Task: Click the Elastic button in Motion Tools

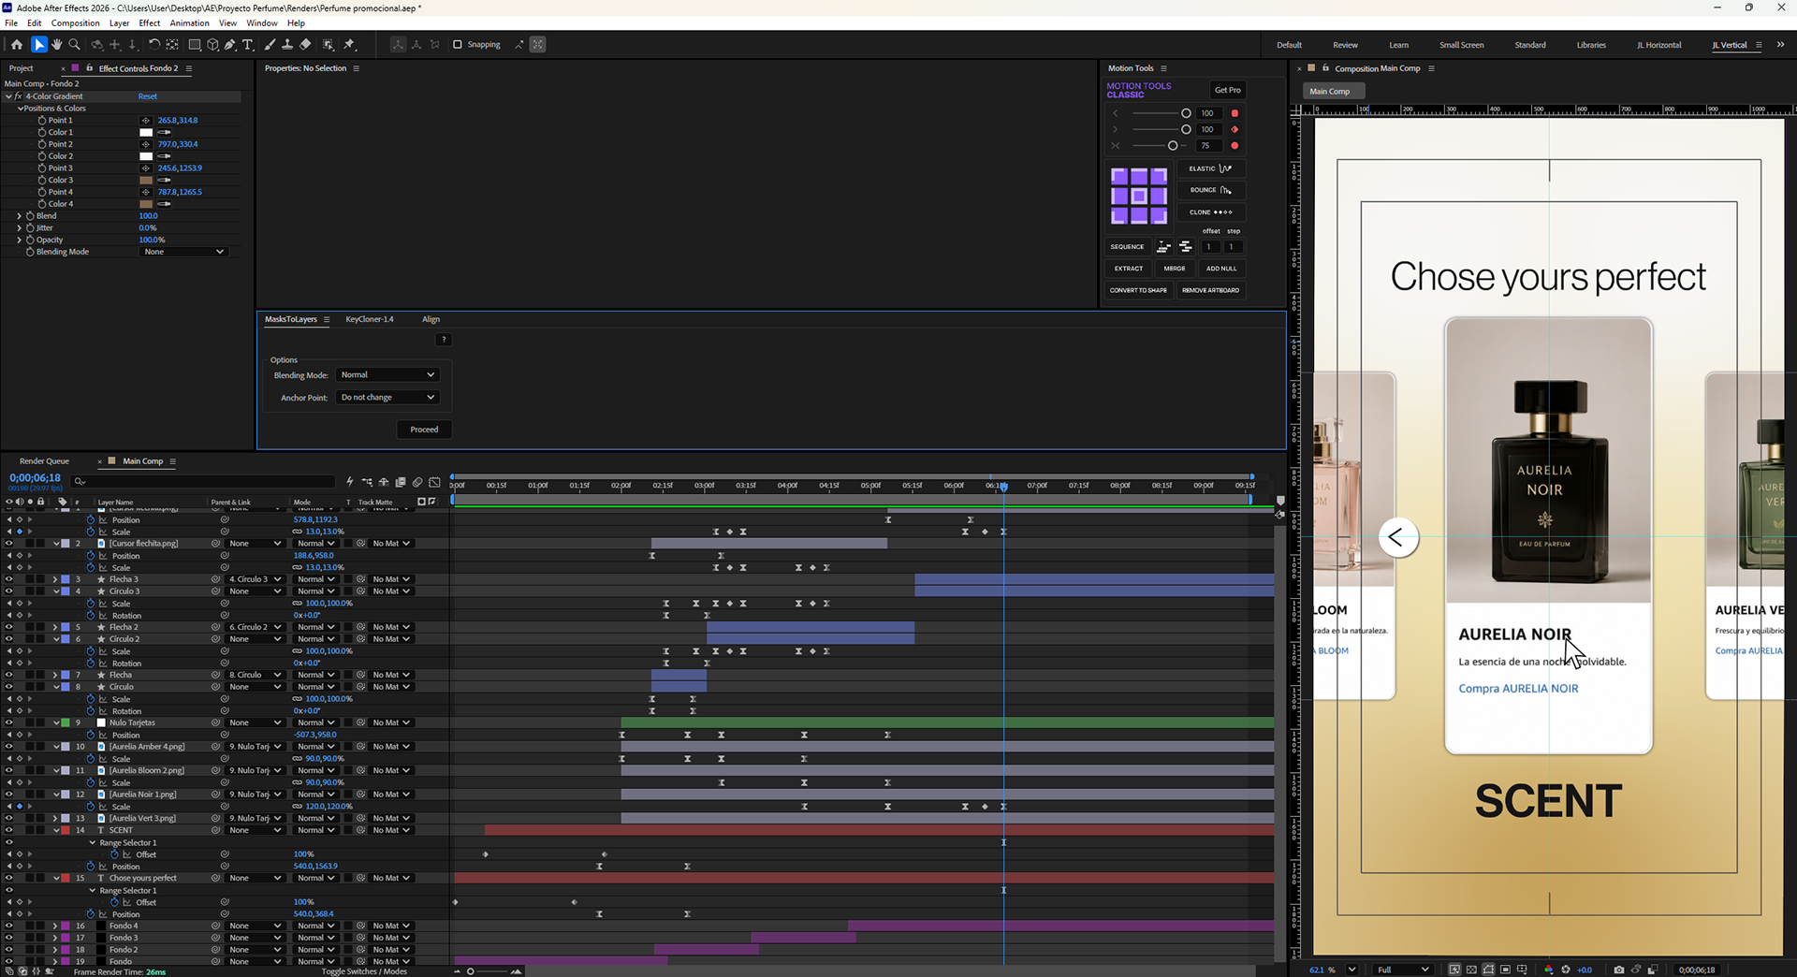Action: (x=1211, y=168)
